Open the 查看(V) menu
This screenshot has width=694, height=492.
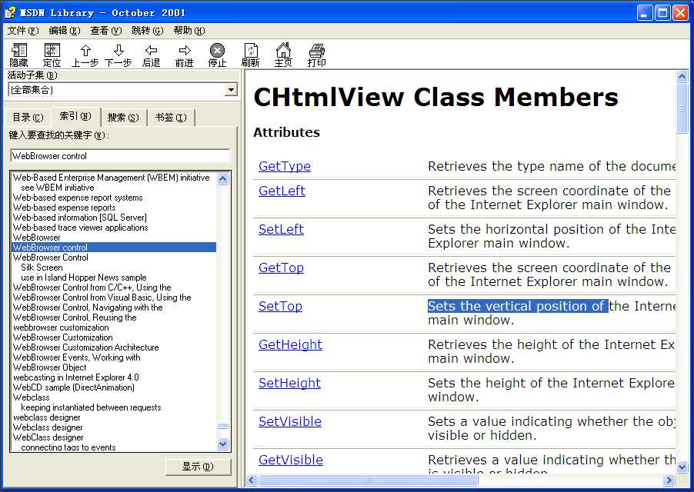(x=105, y=31)
